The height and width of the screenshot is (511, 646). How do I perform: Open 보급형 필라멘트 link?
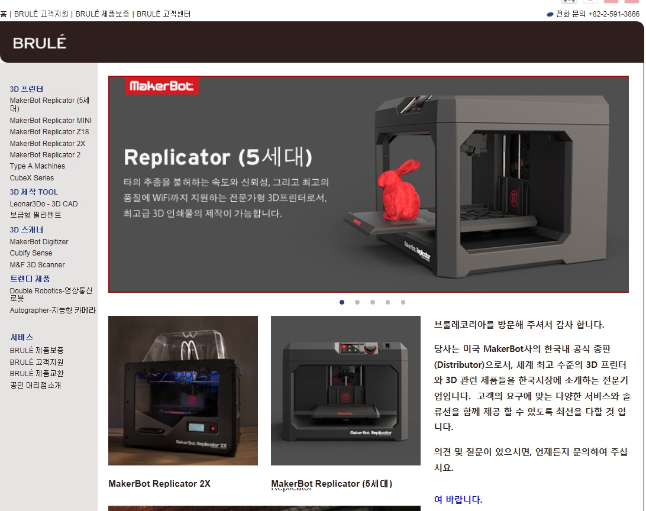35,215
